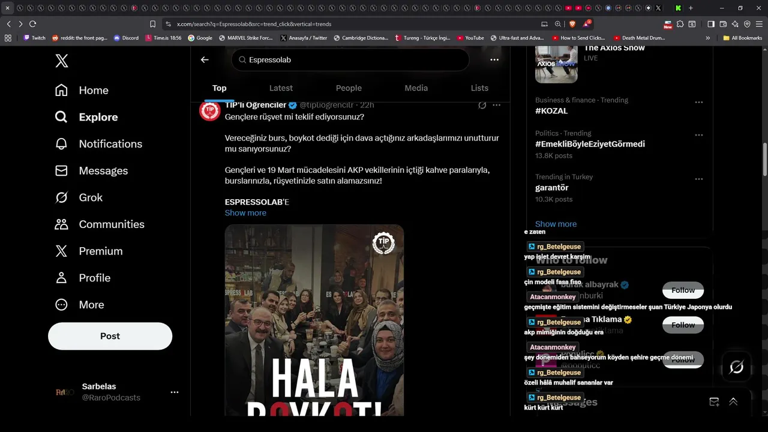Open the #KOZAL trending topic
Image resolution: width=768 pixels, height=432 pixels.
pyautogui.click(x=551, y=111)
